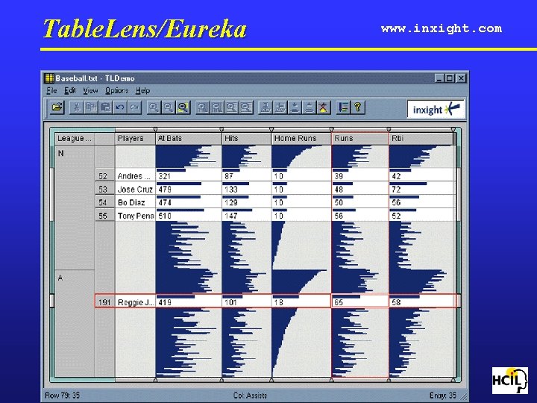Click the League column header
This screenshot has width=537, height=403.
75,139
